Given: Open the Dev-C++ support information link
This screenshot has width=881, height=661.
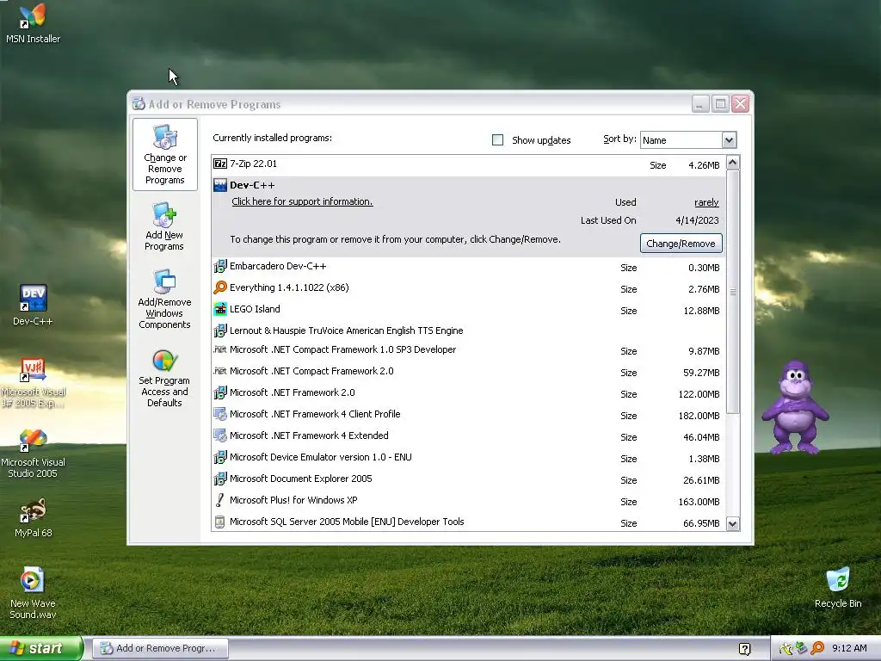Looking at the screenshot, I should point(302,201).
